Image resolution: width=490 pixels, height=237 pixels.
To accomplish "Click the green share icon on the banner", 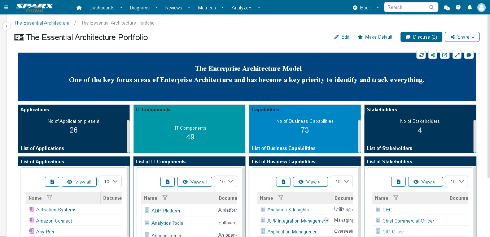I will (x=433, y=55).
